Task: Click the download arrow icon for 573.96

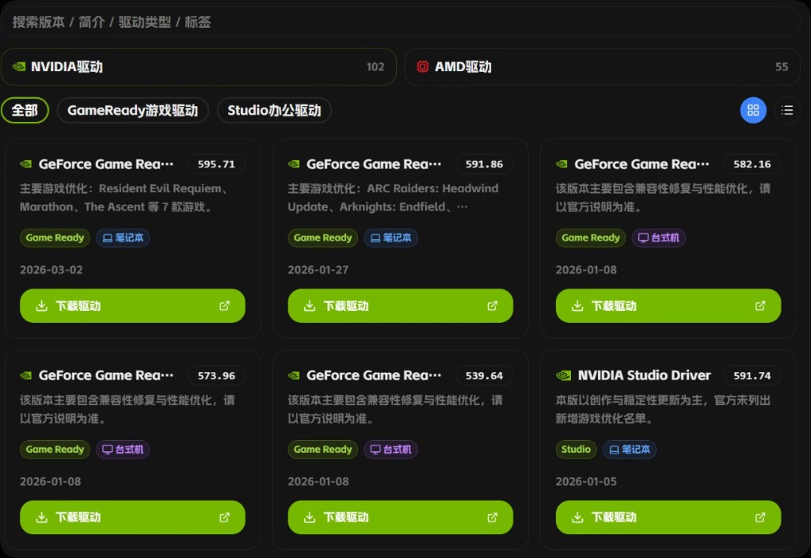Action: click(42, 517)
